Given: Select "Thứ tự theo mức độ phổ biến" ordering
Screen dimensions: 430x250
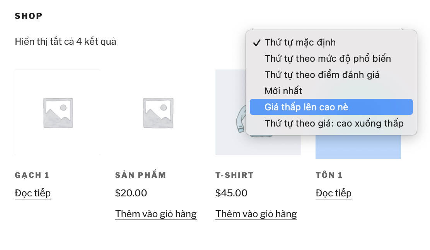Looking at the screenshot, I should pos(327,58).
